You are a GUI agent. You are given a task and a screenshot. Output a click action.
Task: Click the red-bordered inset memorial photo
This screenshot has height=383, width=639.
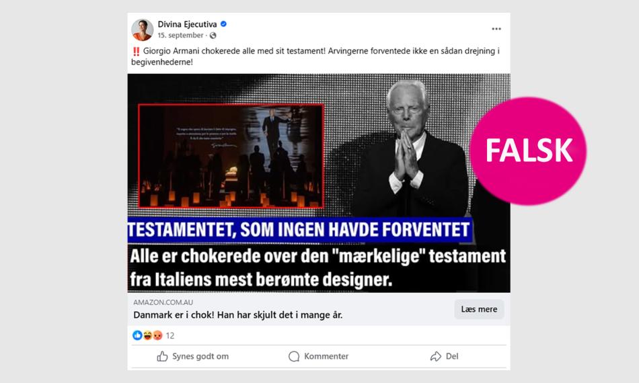(231, 156)
